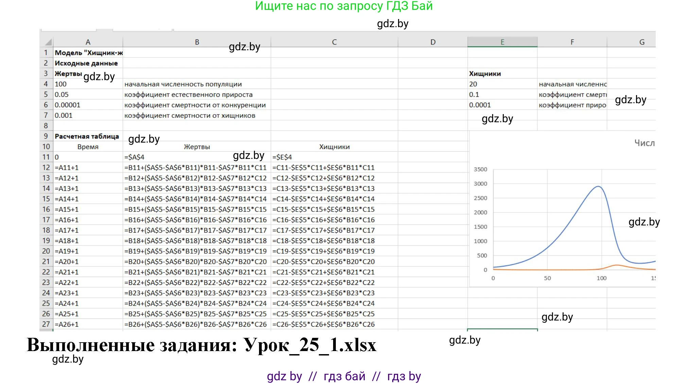The width and height of the screenshot is (689, 384).
Task: Click the Жертвы column heading cell
Action: [197, 147]
